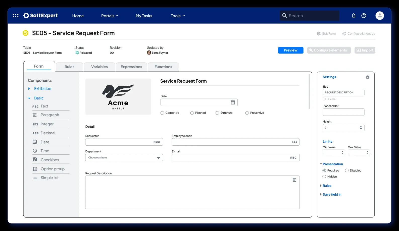Expand the Exhibition components group

pyautogui.click(x=29, y=89)
